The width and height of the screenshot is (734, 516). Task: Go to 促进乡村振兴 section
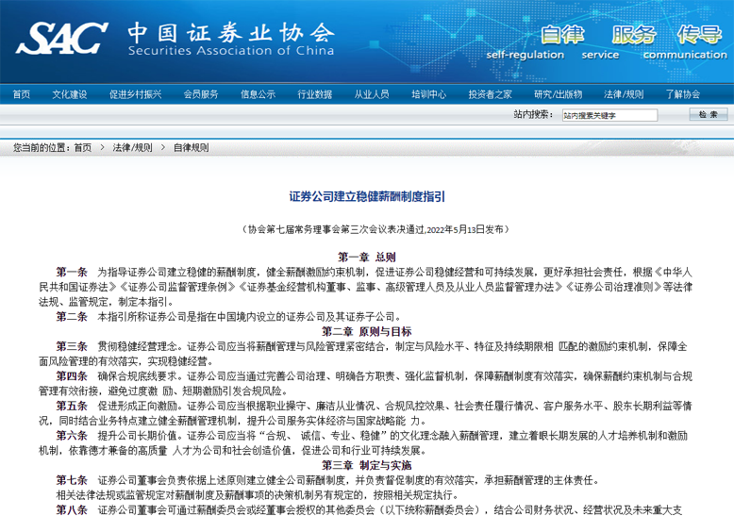(135, 94)
